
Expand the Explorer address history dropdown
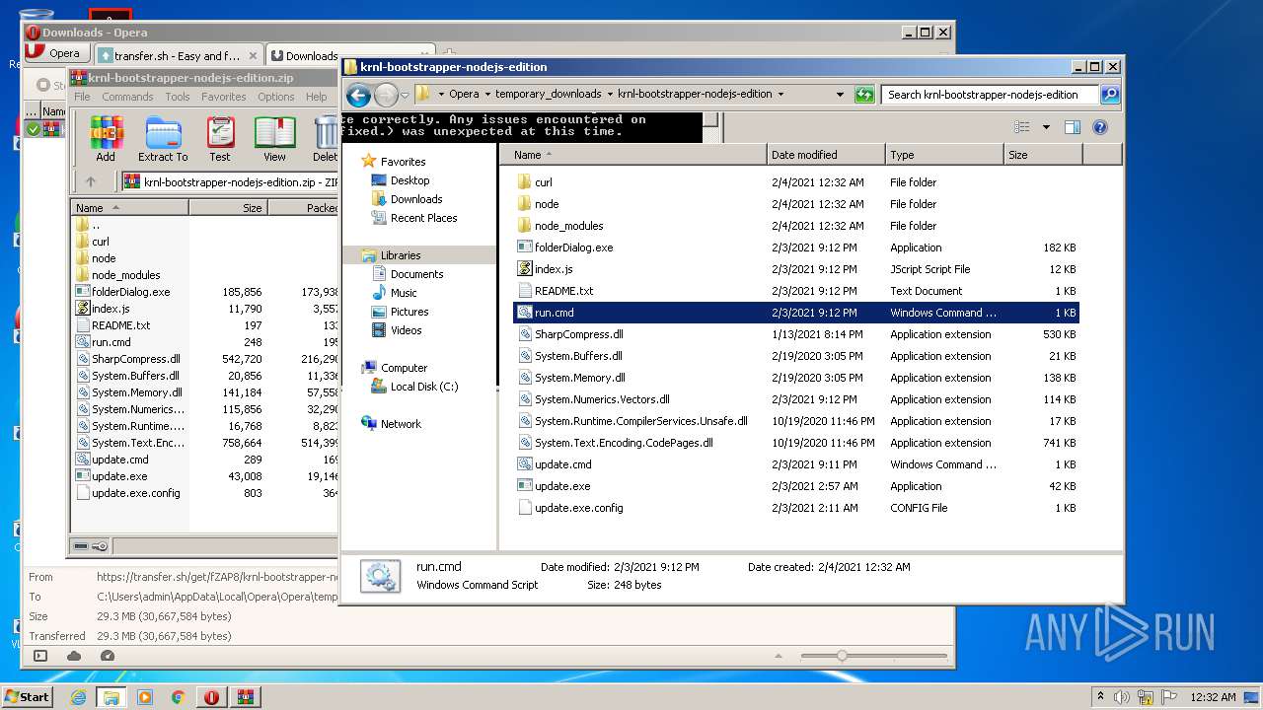click(840, 95)
